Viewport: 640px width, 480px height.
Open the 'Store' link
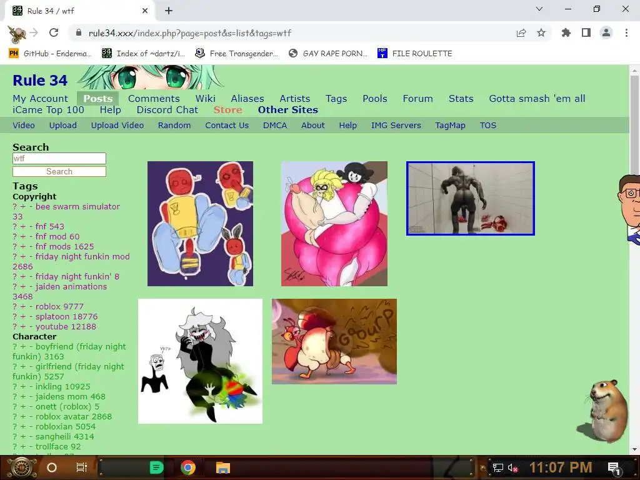click(227, 110)
